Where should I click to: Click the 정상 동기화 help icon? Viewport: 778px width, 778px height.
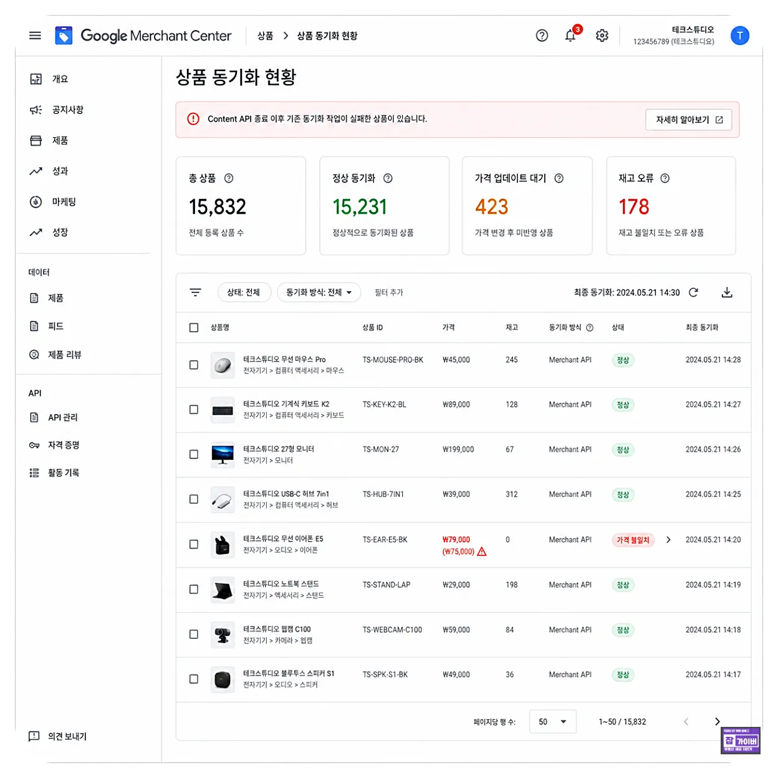pos(388,178)
